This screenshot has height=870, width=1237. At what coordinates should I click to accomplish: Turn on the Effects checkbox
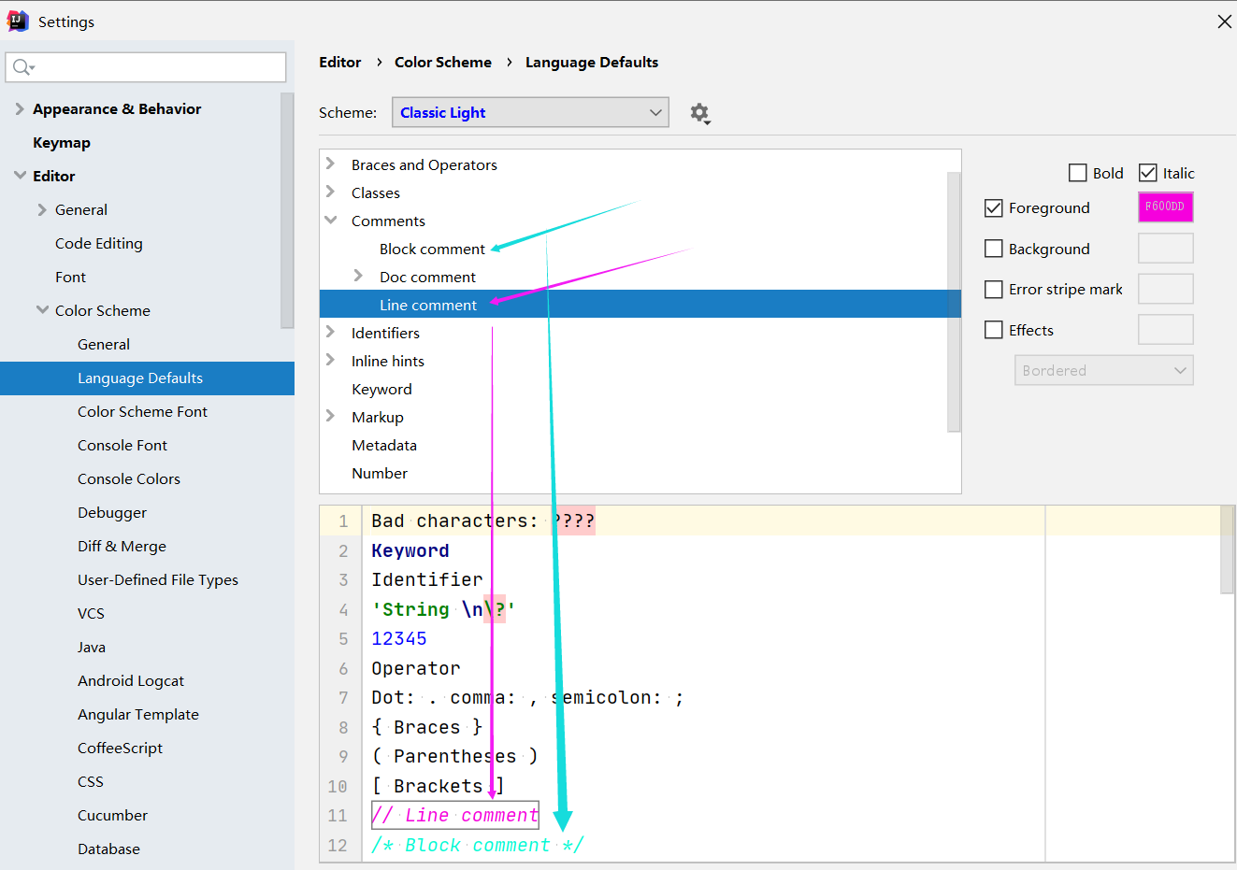pyautogui.click(x=994, y=330)
